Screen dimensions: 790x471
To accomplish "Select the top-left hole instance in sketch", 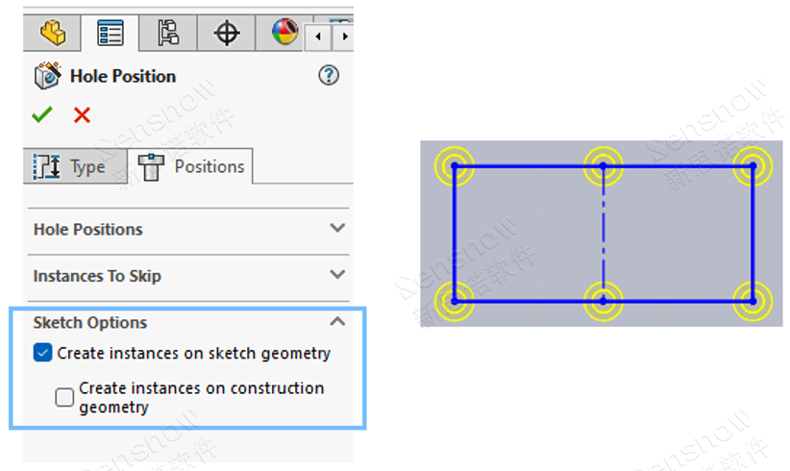I will click(x=455, y=165).
